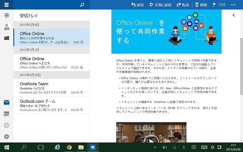The height and width of the screenshot is (152, 243).
Task: Reply with 返信 button
Action: pos(137,5)
